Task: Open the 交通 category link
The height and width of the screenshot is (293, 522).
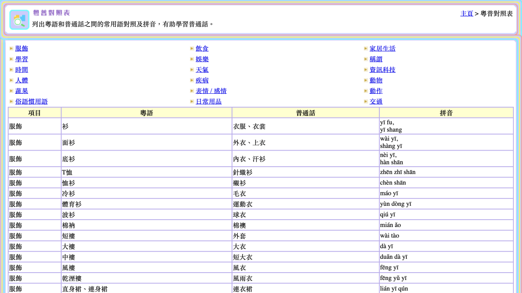Action: point(376,102)
